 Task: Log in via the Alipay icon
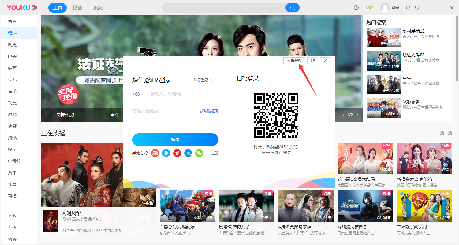188,153
